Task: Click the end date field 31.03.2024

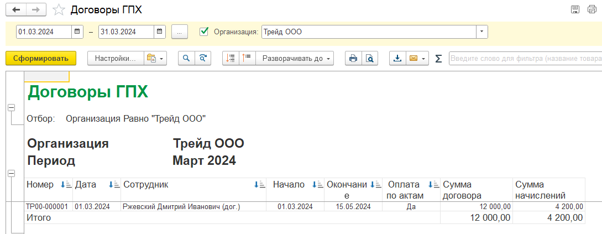Action: click(x=126, y=32)
